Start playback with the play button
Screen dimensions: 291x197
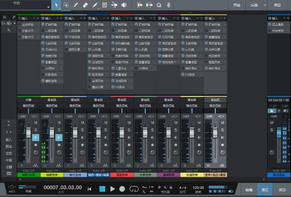pyautogui.click(x=112, y=189)
